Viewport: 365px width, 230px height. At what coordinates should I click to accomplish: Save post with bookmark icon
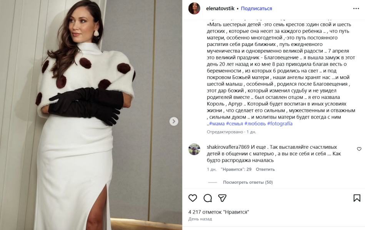(357, 198)
